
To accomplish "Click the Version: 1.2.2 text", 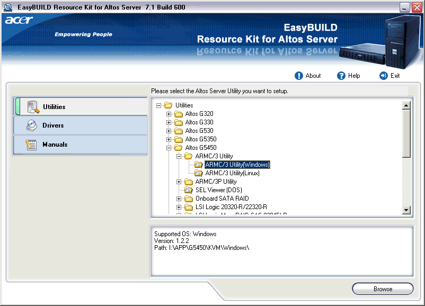I will click(x=172, y=241).
